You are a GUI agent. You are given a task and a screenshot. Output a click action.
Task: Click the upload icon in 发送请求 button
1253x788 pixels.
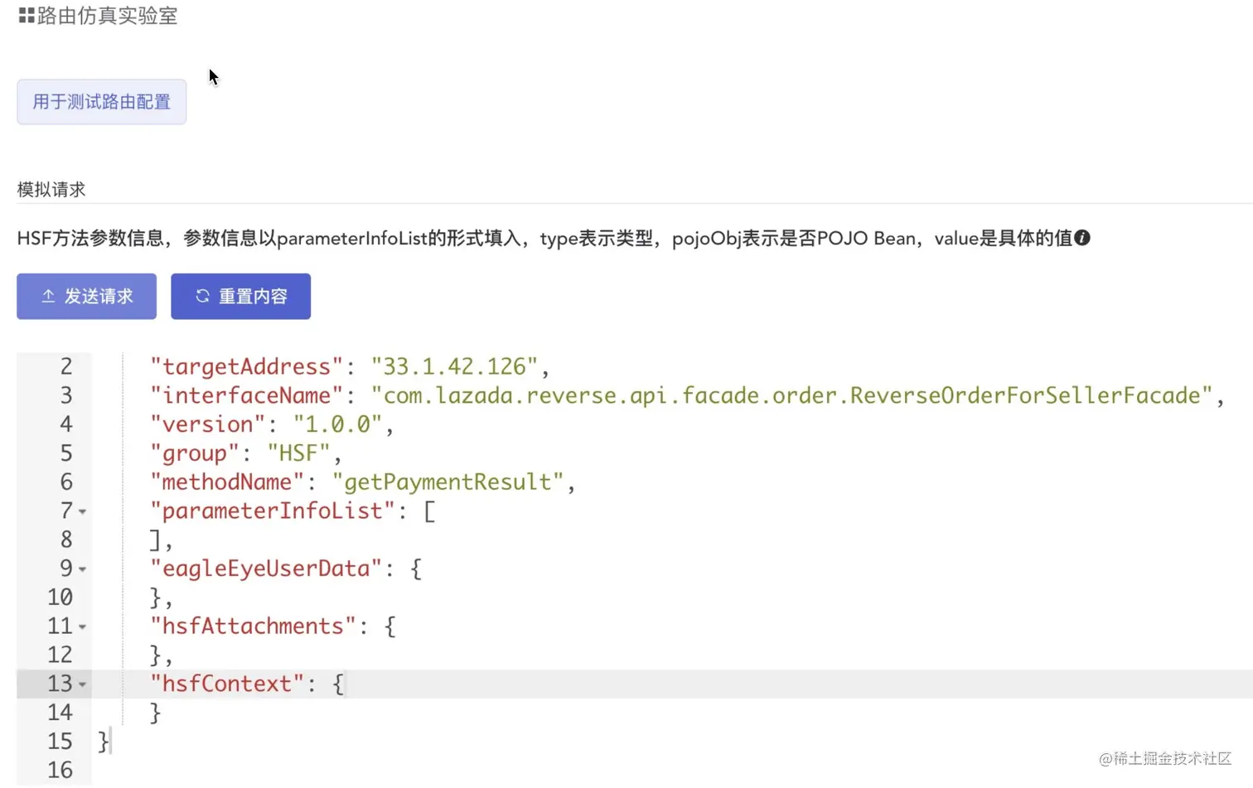click(48, 296)
